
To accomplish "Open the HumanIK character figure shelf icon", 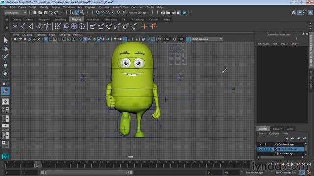I will (x=47, y=26).
